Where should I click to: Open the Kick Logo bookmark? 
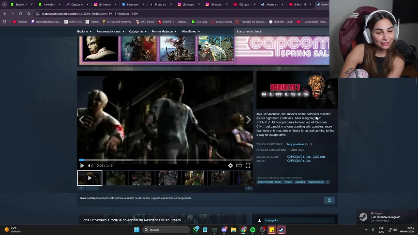click(x=200, y=22)
